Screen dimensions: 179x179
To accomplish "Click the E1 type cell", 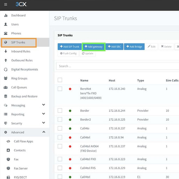I will [139, 177].
